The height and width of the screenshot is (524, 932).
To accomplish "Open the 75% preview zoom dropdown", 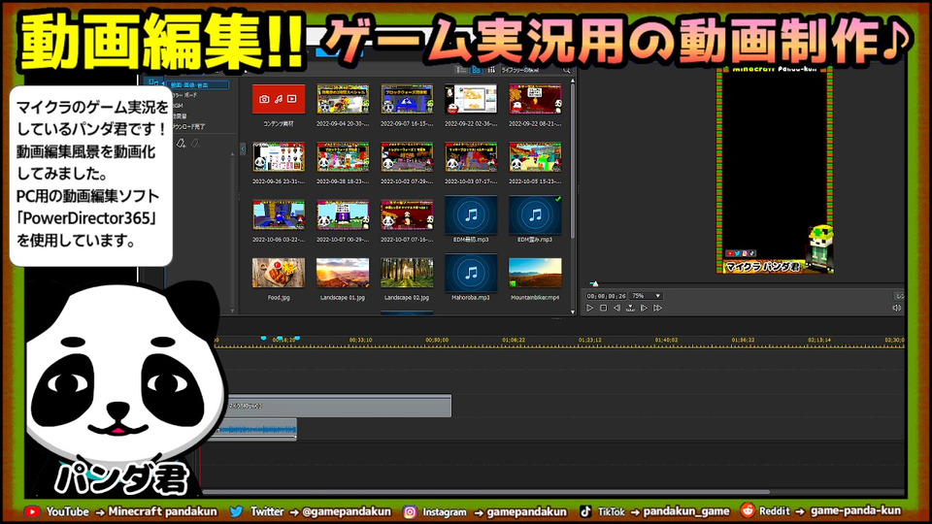I will click(x=647, y=296).
